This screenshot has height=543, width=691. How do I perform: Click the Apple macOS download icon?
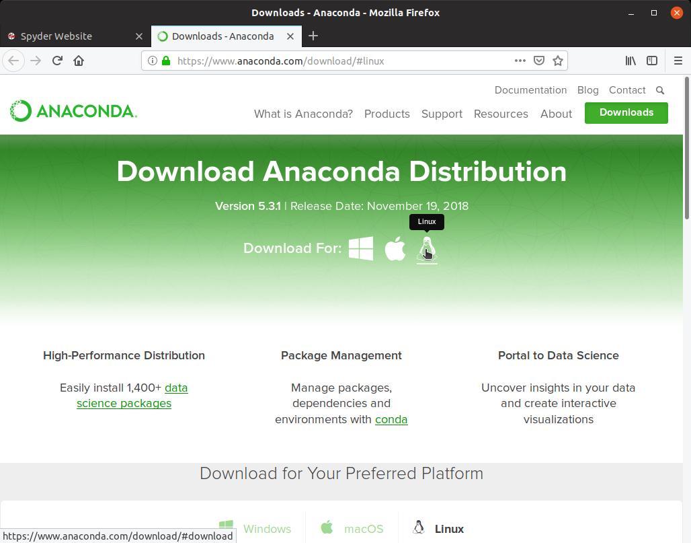coord(395,248)
